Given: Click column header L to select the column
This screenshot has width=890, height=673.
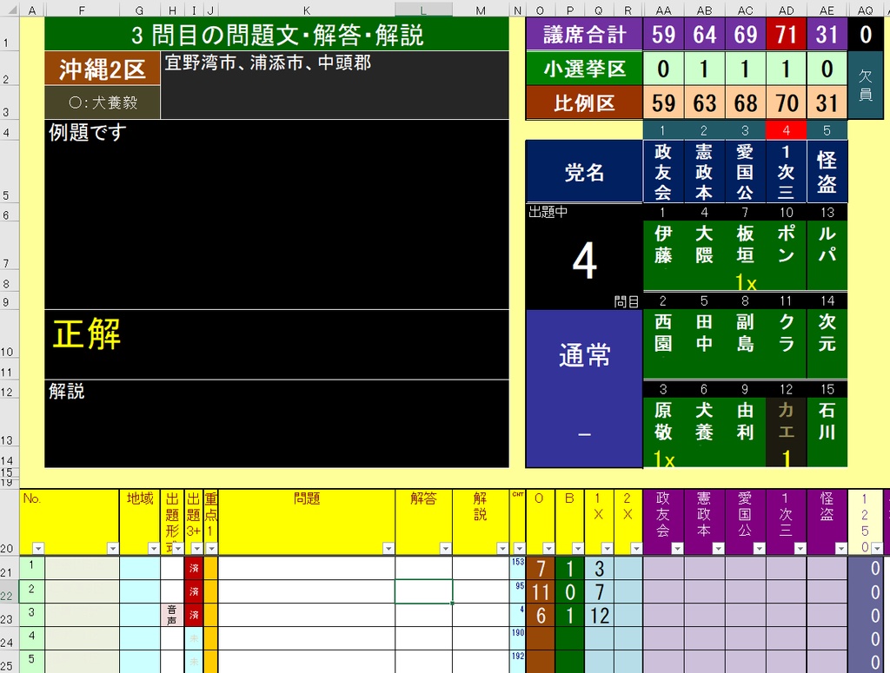Looking at the screenshot, I should pos(423,10).
